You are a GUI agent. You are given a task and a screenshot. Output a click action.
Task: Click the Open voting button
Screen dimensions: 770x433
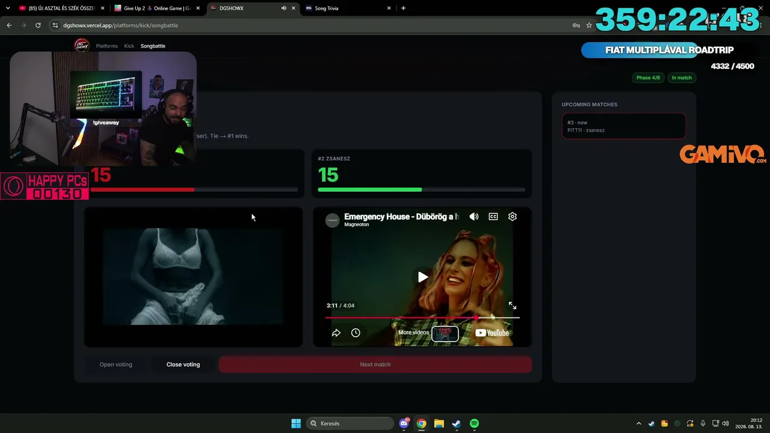click(x=115, y=364)
